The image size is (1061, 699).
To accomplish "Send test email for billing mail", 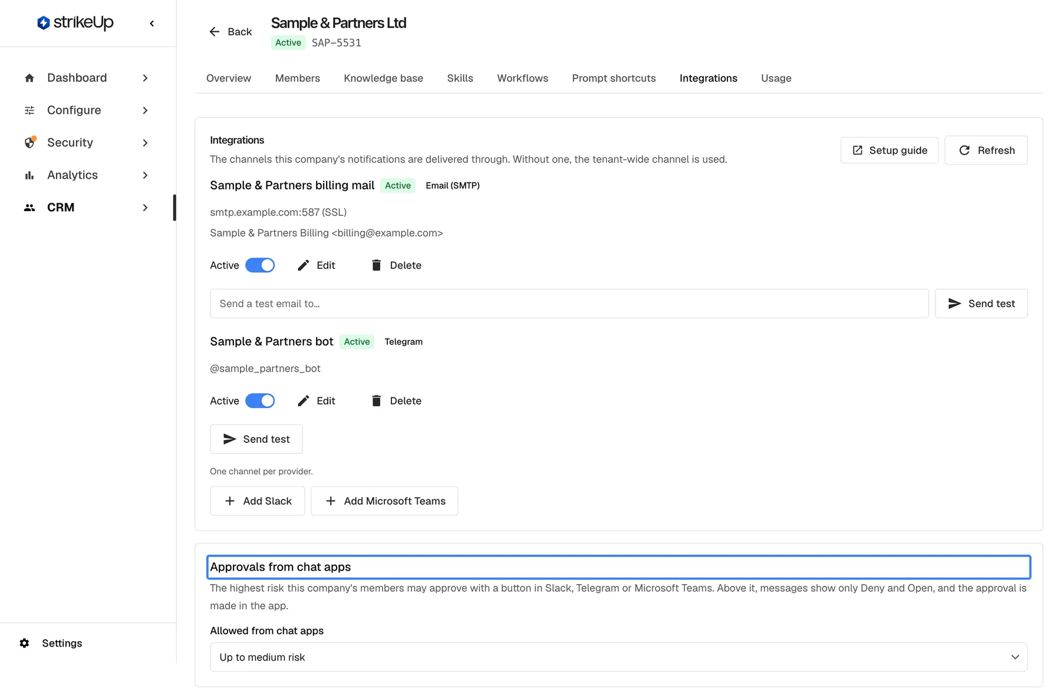I will coord(981,304).
